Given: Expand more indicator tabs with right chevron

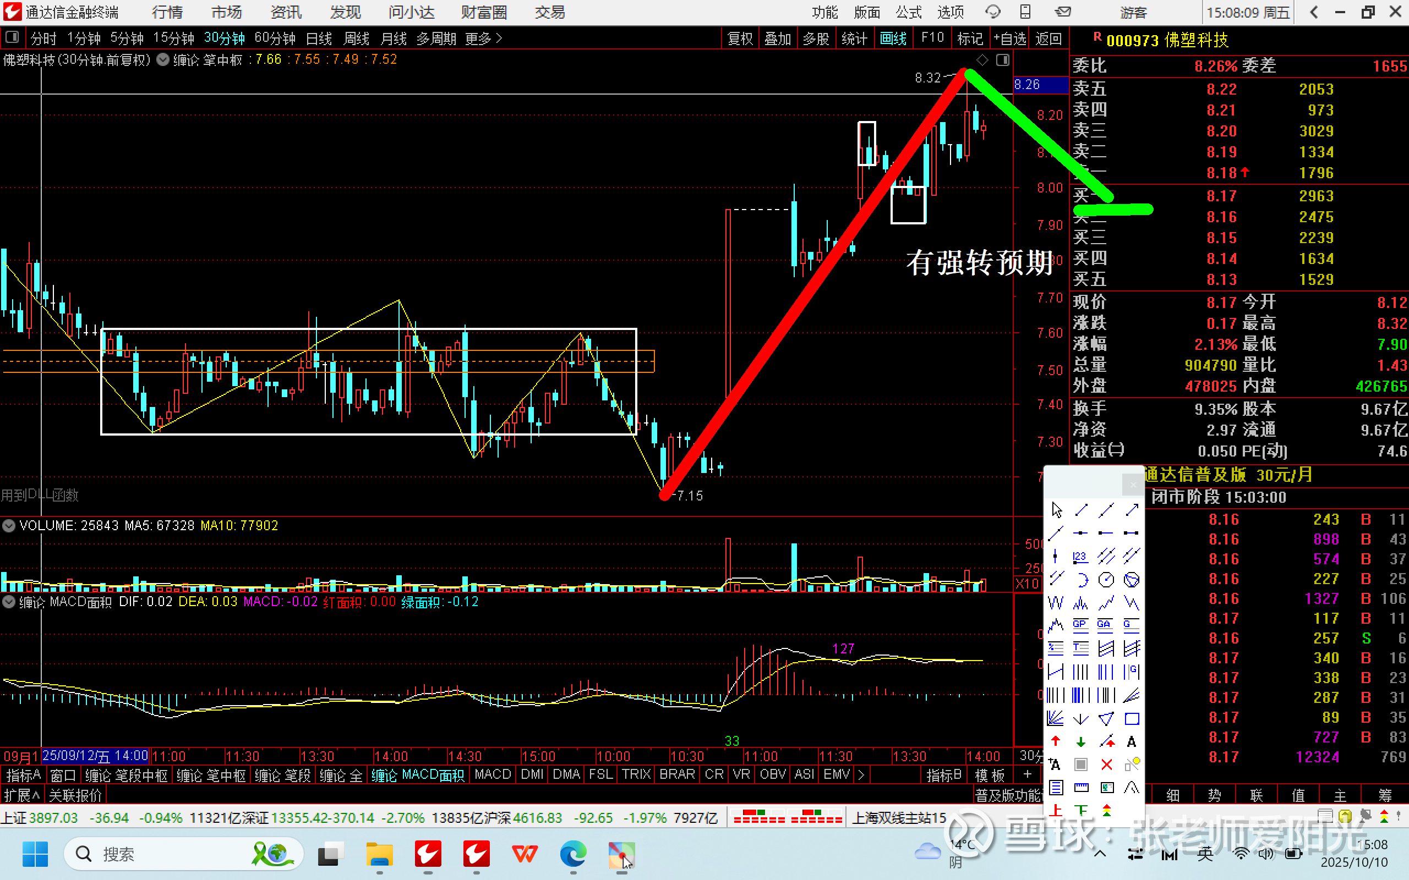Looking at the screenshot, I should coord(861,774).
